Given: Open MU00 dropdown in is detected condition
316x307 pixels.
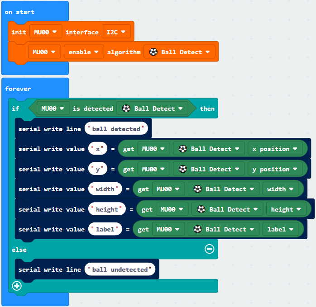Looking at the screenshot, I should [x=53, y=109].
